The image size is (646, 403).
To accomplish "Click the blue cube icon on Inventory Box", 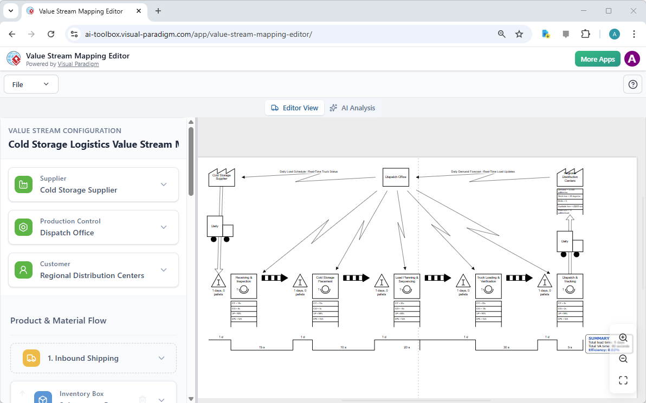I will pos(43,397).
